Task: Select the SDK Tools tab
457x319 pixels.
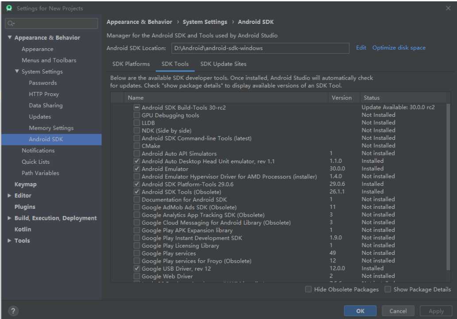Action: (175, 64)
